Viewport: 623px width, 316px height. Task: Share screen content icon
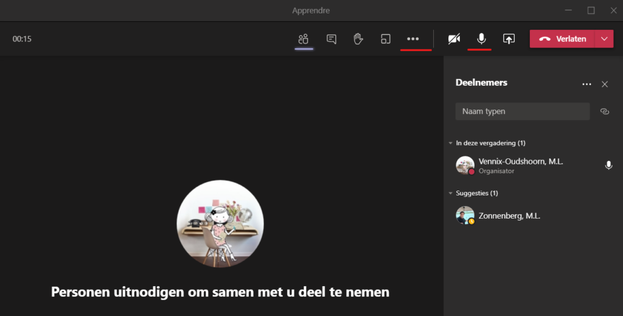(509, 39)
